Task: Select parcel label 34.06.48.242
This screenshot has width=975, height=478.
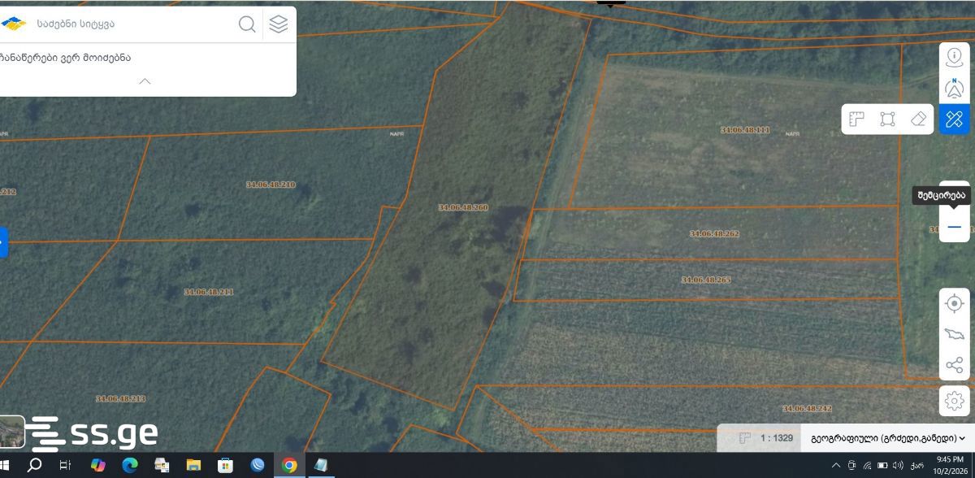Action: point(807,408)
